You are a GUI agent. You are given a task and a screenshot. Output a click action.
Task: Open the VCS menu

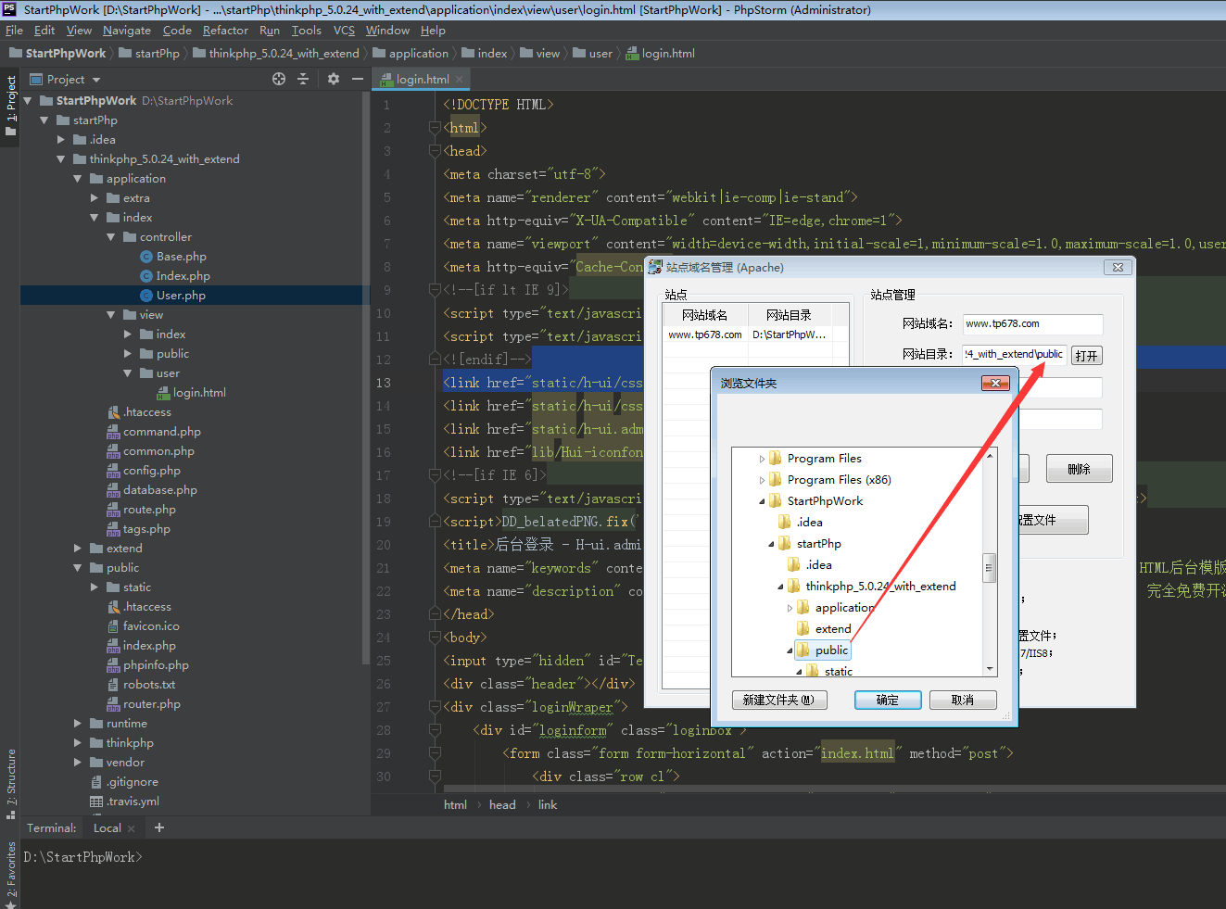point(344,31)
